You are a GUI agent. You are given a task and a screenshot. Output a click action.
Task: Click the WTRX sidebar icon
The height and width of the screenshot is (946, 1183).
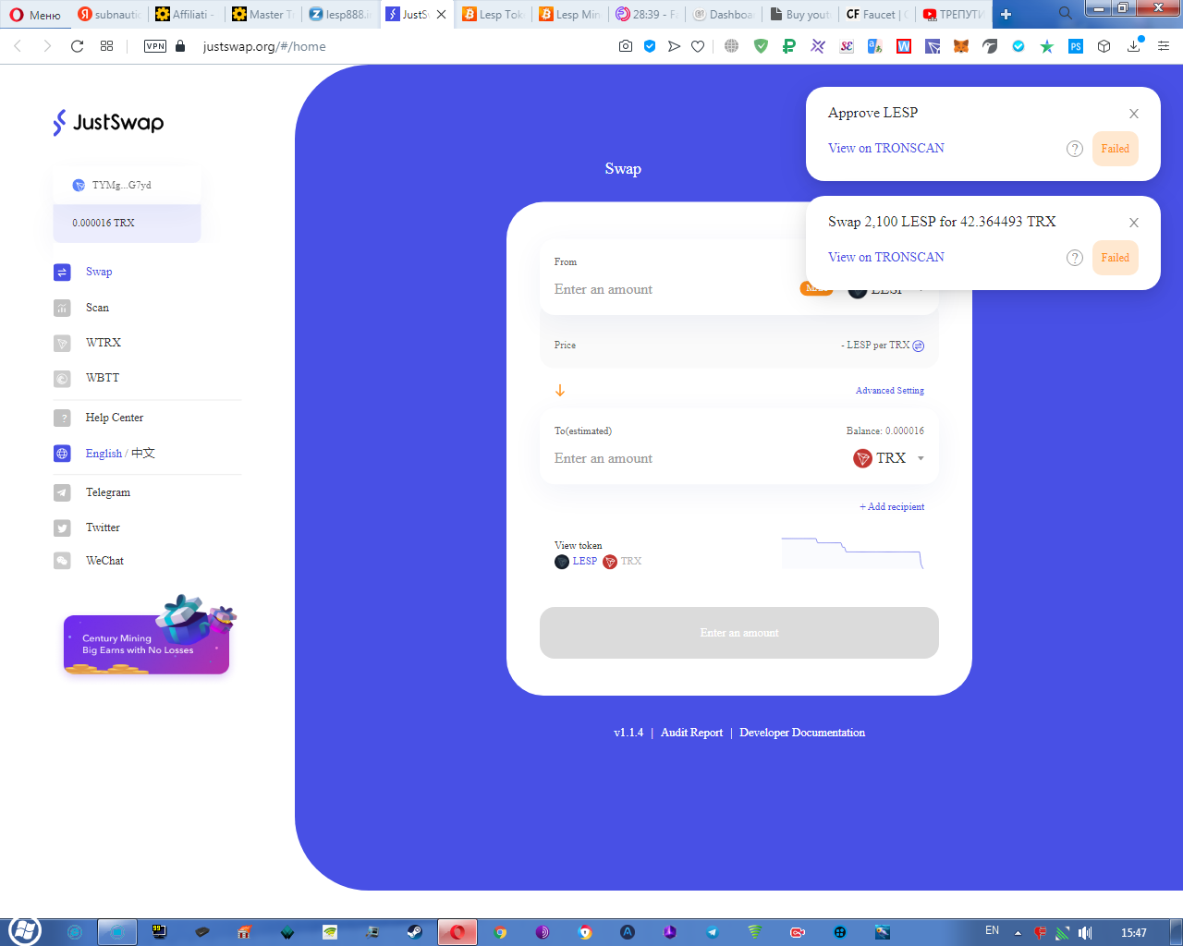(62, 343)
